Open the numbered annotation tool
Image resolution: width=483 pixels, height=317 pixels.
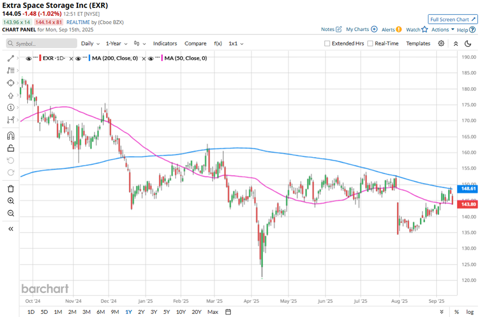pos(11,107)
